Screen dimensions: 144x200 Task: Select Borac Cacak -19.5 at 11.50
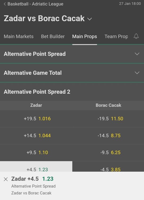pyautogui.click(x=108, y=119)
